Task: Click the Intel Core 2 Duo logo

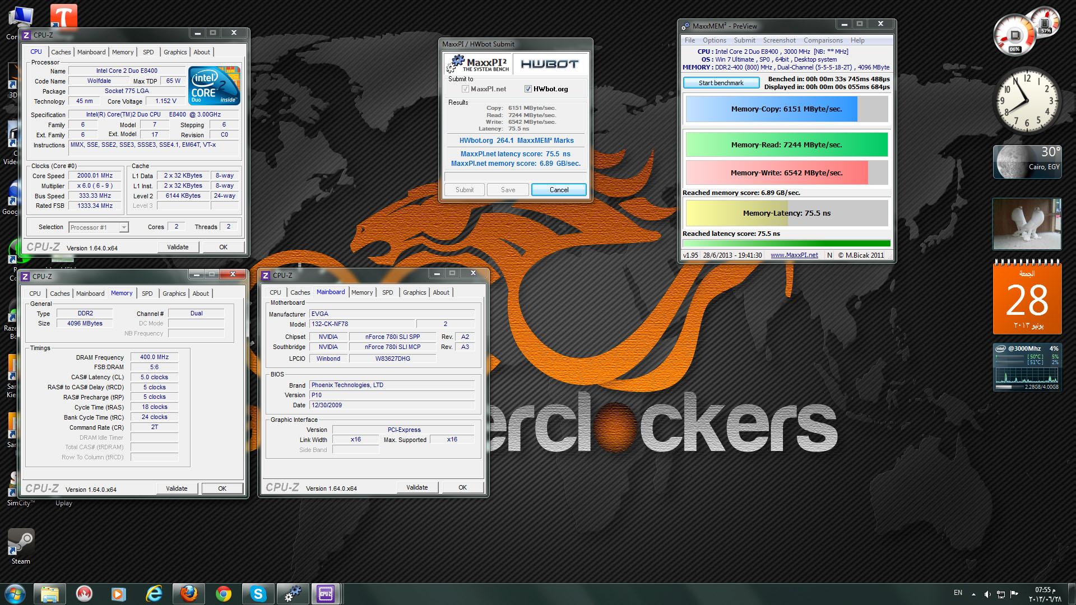Action: [x=215, y=85]
